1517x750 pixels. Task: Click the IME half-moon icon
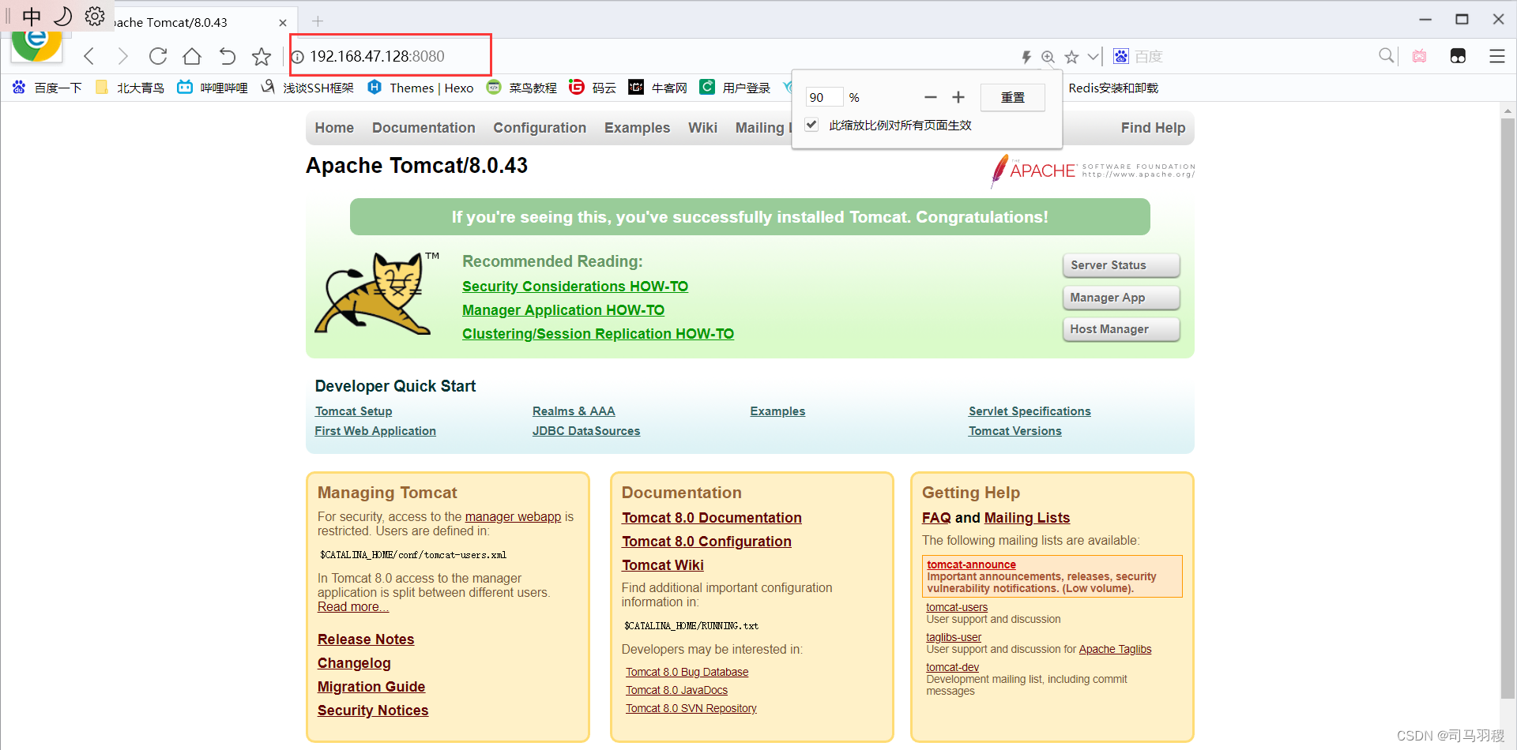pyautogui.click(x=63, y=16)
